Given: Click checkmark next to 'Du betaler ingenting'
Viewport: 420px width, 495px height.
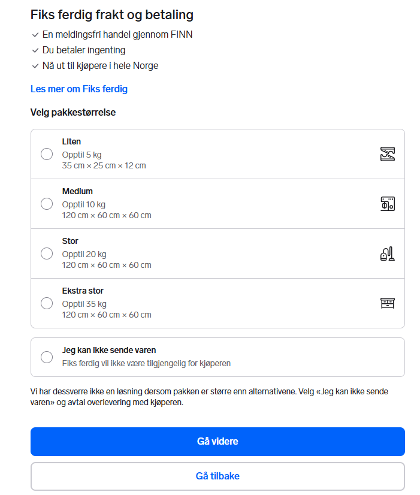Looking at the screenshot, I should click(35, 50).
